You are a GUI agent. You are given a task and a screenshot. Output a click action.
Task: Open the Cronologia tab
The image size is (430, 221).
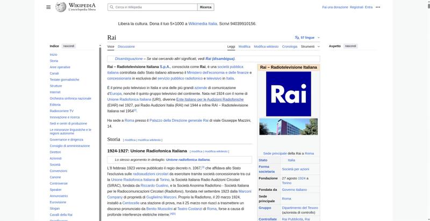pos(290,47)
